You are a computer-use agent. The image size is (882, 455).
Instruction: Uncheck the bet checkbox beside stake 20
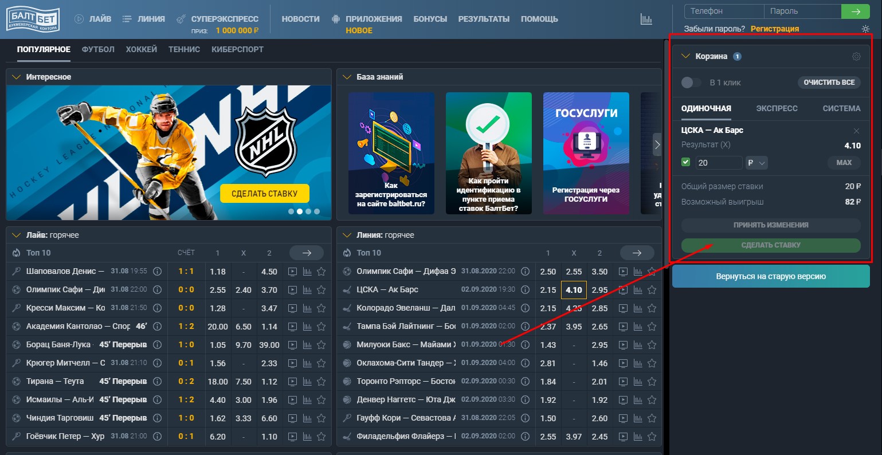pos(685,163)
